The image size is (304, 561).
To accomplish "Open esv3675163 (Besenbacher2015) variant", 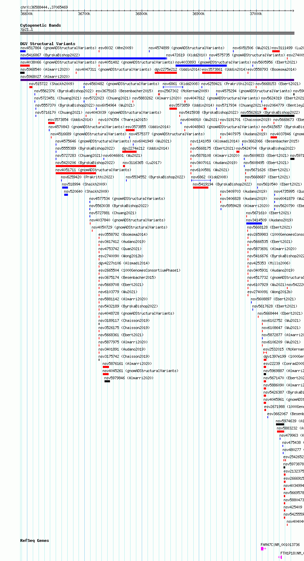I will [124, 91].
